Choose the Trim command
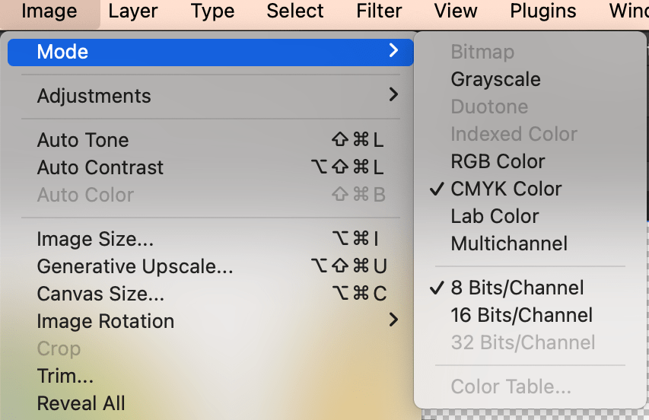649x420 pixels. pyautogui.click(x=65, y=376)
